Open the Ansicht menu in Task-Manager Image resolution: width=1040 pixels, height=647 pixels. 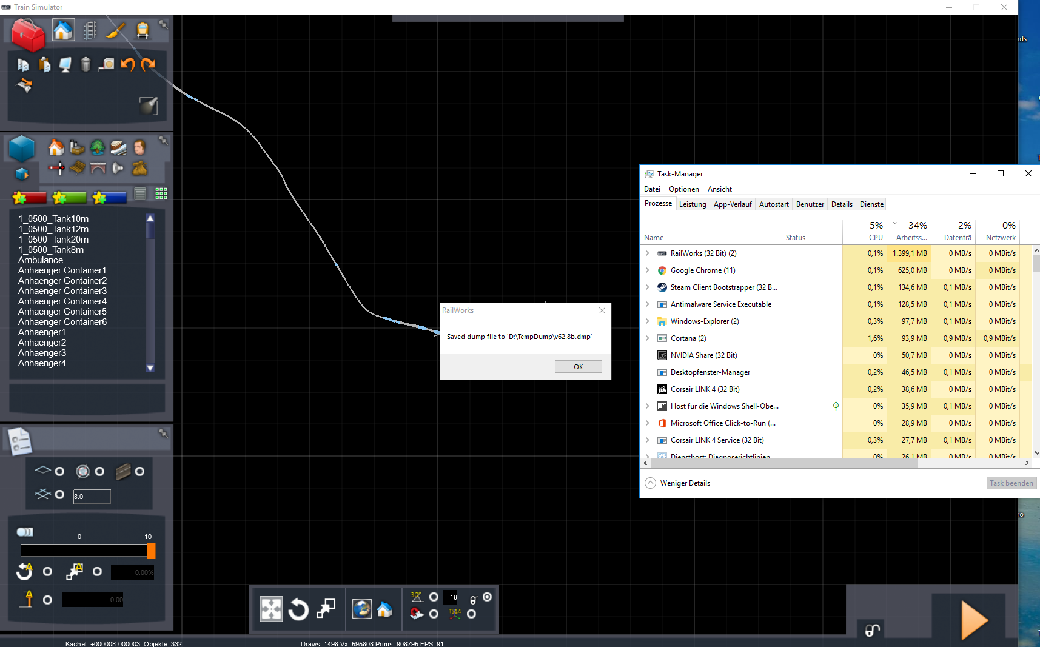(720, 189)
